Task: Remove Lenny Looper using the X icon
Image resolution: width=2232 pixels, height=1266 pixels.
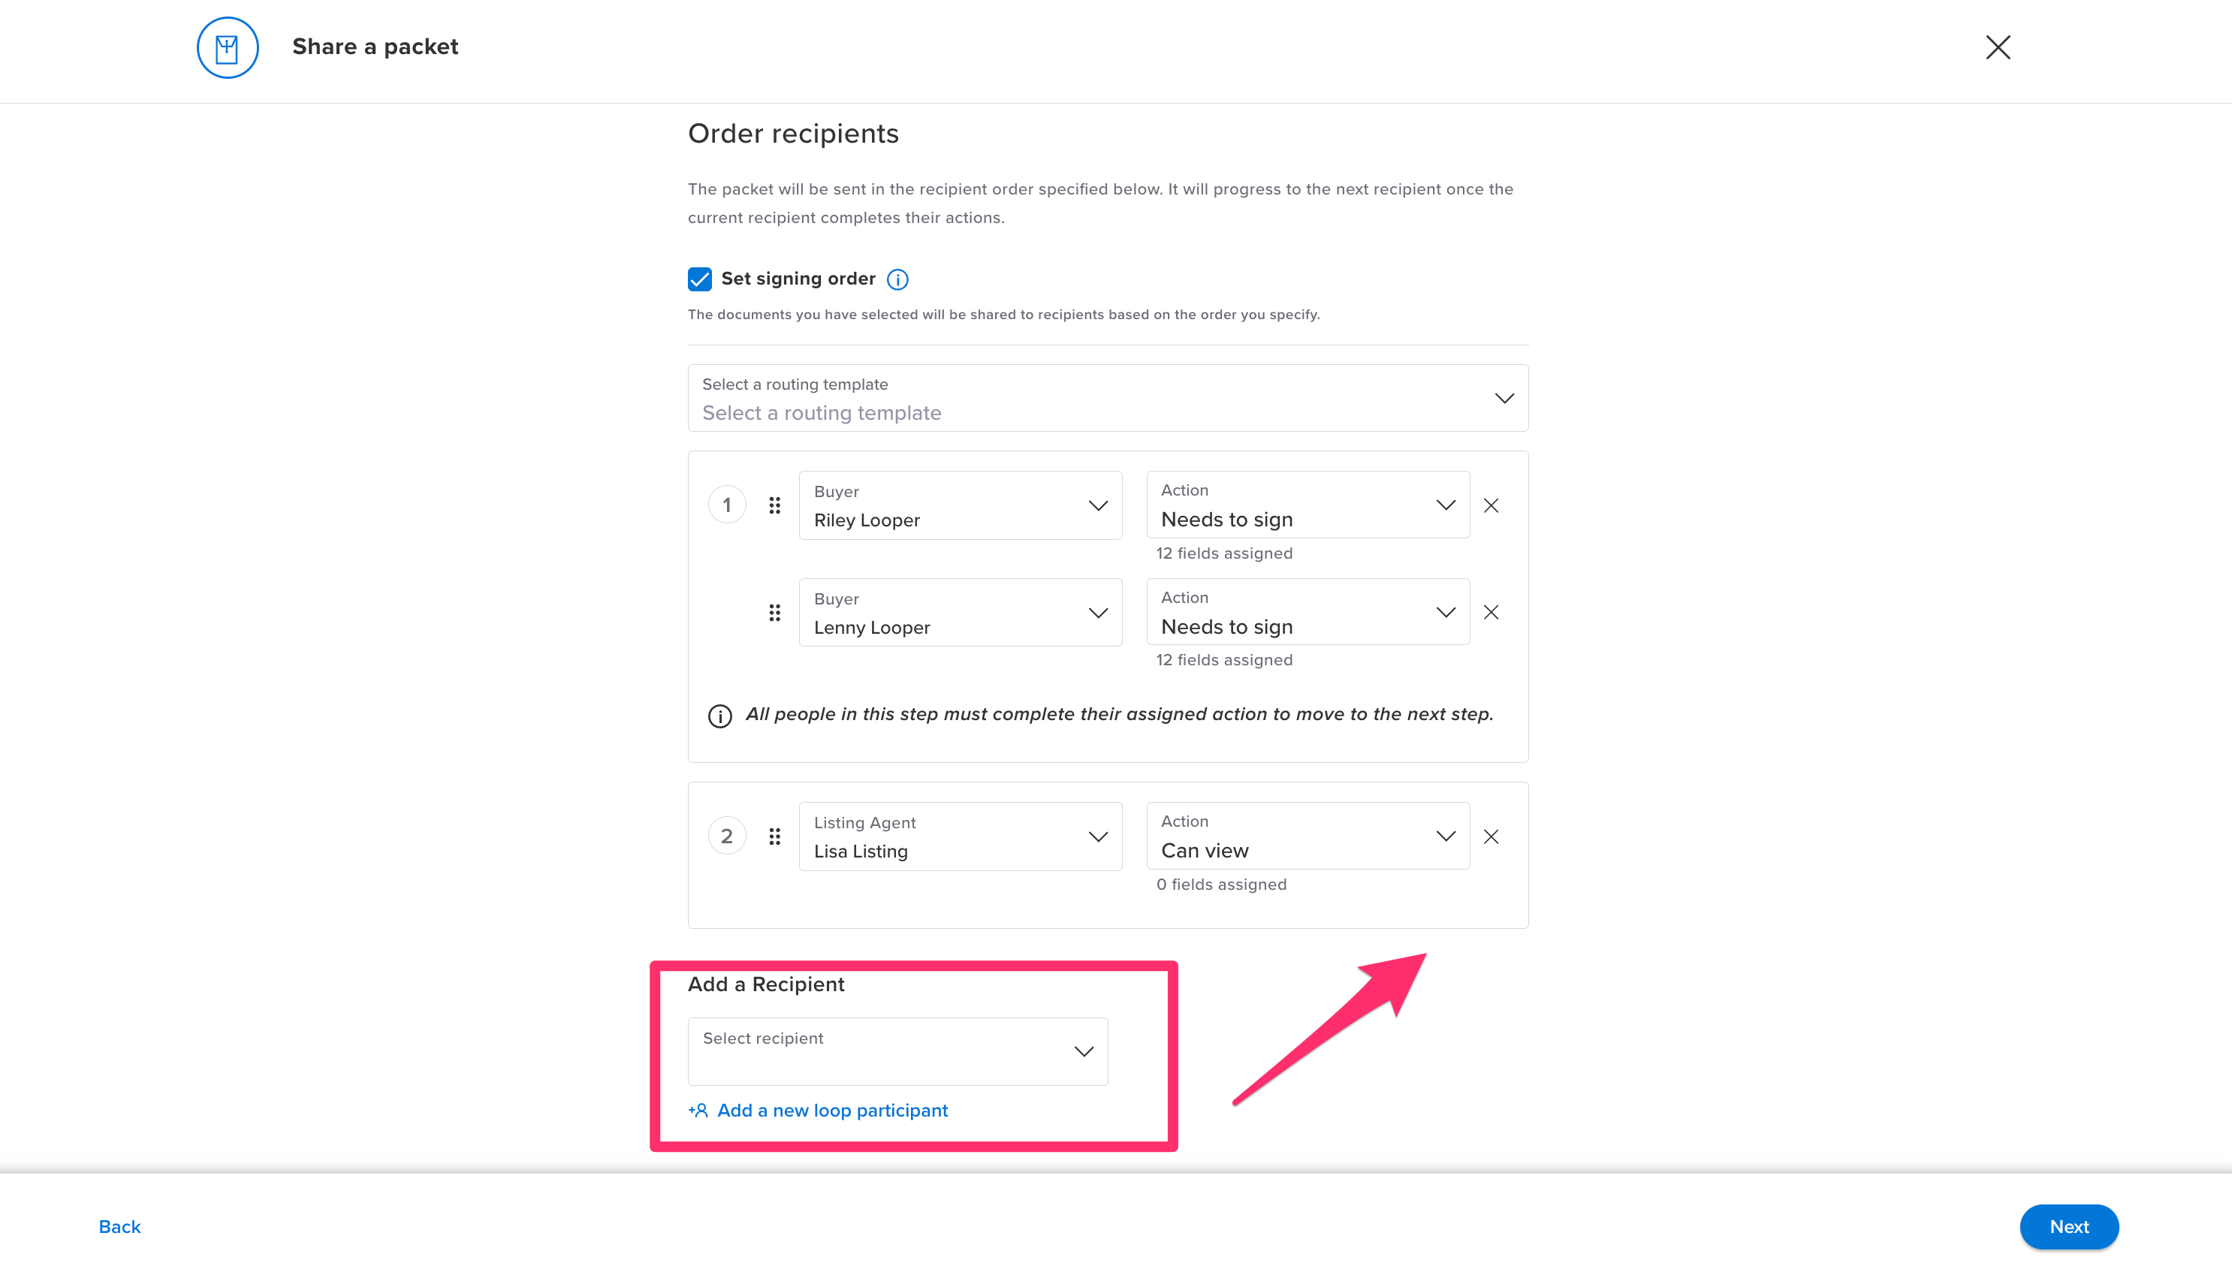Action: (x=1492, y=612)
